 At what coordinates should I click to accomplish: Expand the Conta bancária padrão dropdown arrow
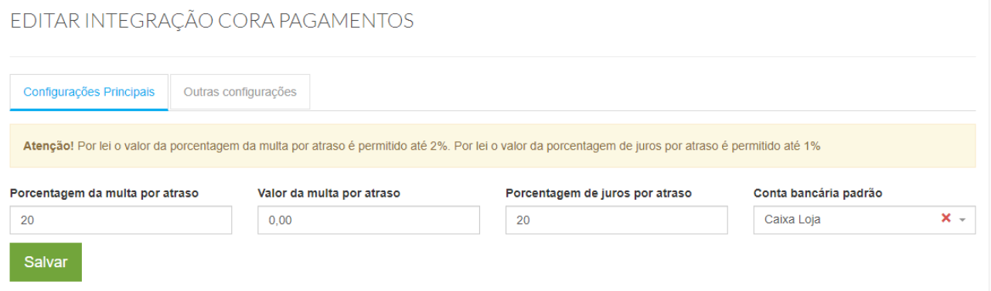click(x=962, y=220)
